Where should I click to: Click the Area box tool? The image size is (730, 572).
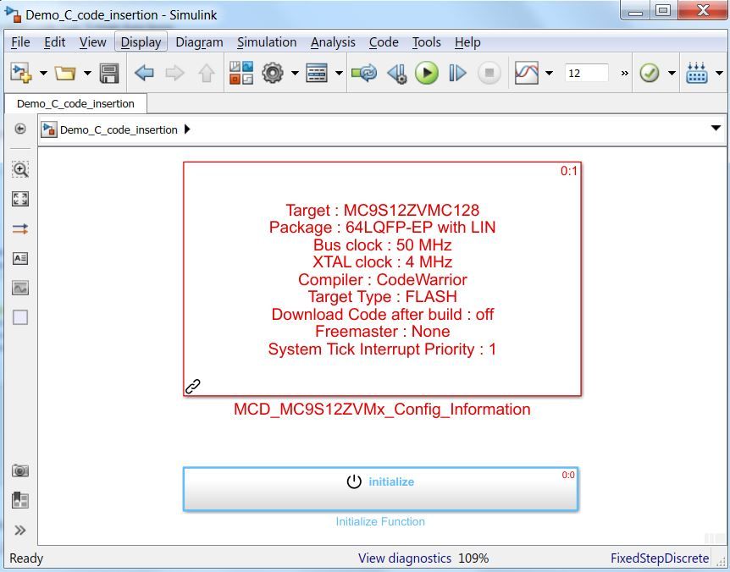(x=20, y=317)
